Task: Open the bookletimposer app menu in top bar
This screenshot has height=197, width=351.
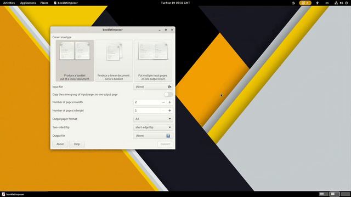Action: 66,3
